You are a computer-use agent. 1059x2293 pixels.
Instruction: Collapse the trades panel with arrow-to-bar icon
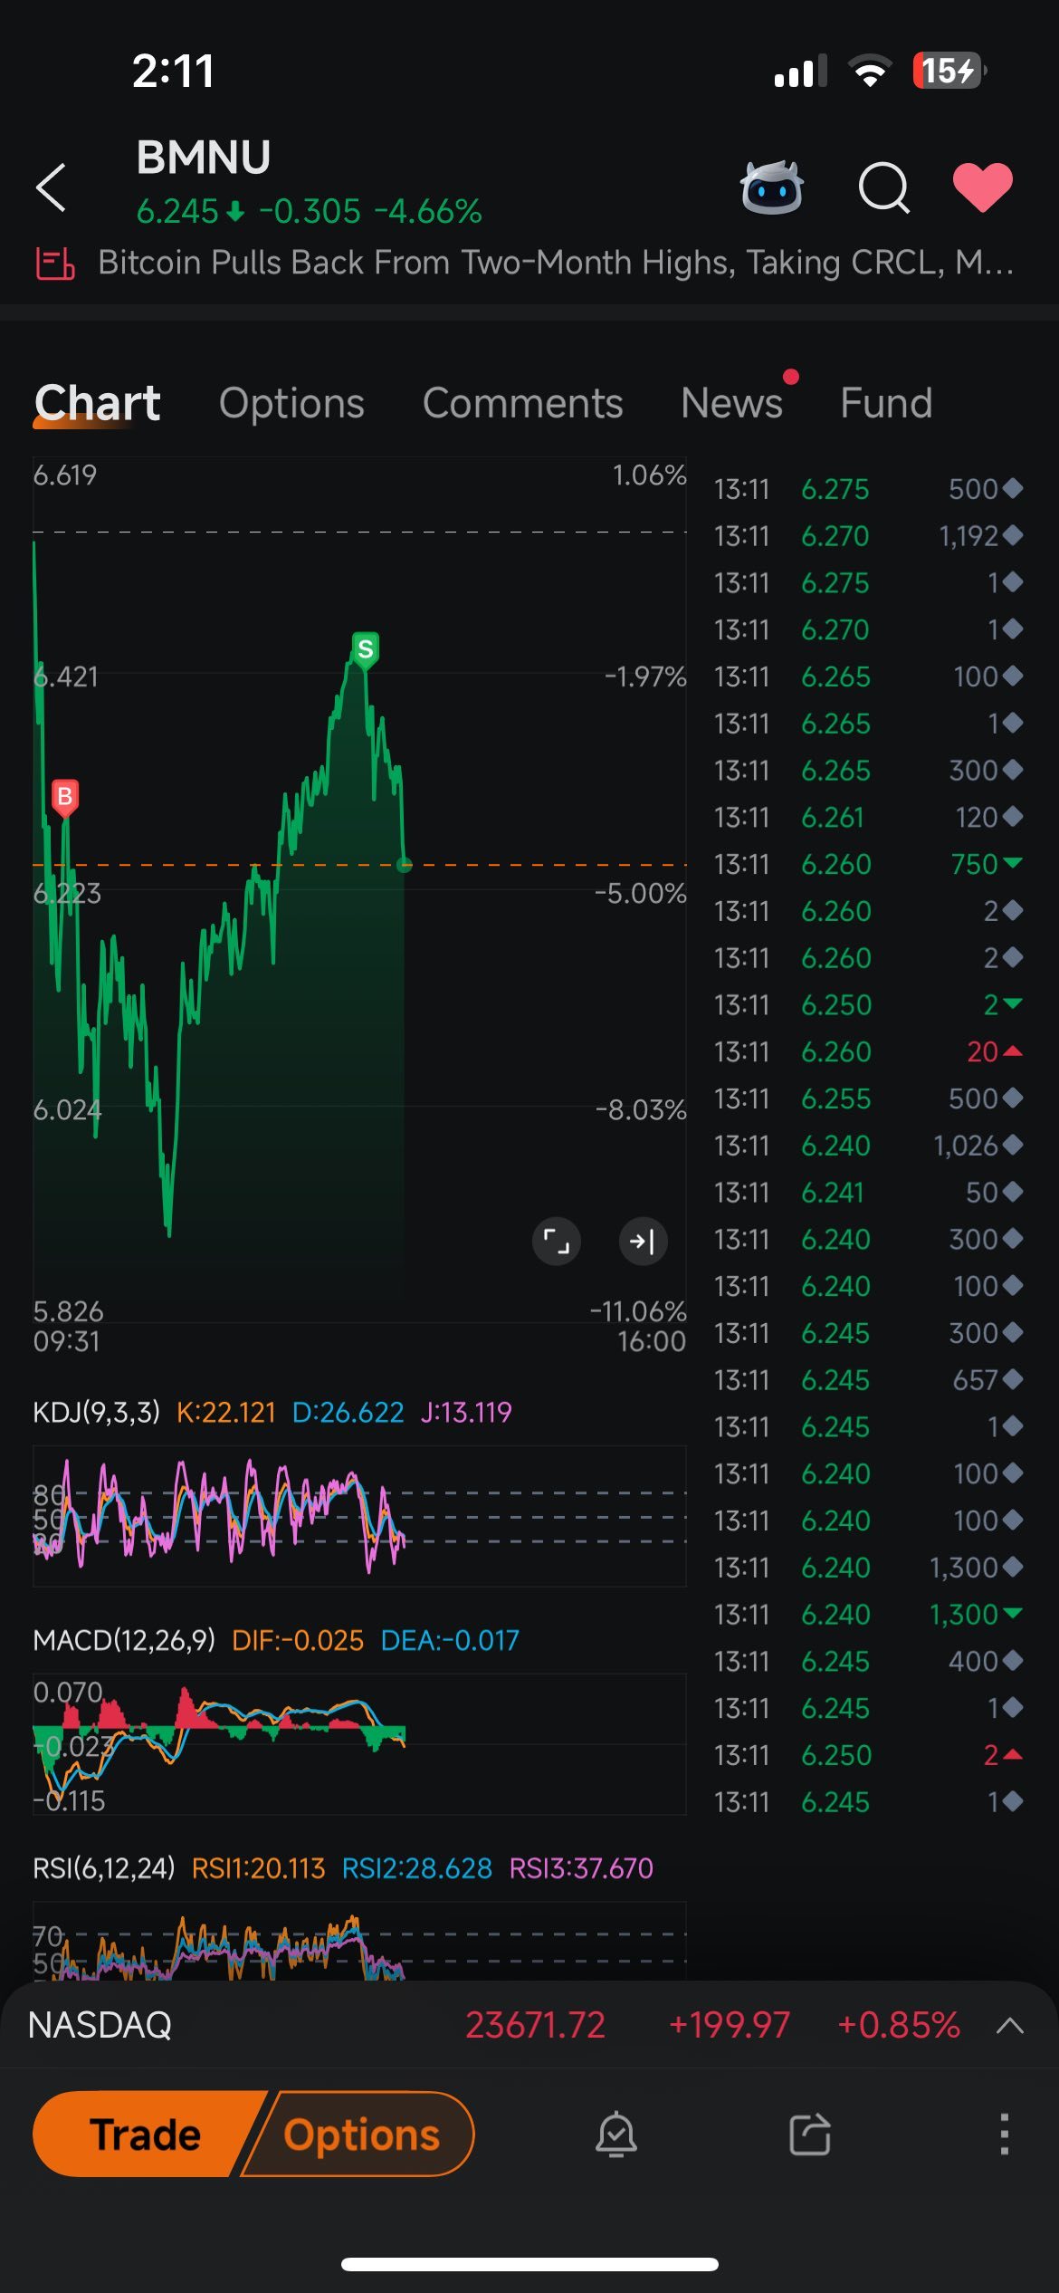[x=643, y=1241]
